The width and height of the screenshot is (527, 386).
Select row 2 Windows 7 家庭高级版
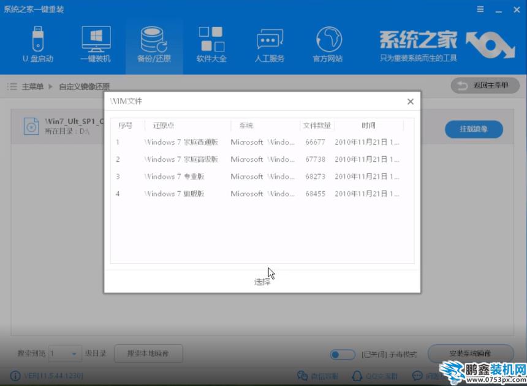point(262,159)
